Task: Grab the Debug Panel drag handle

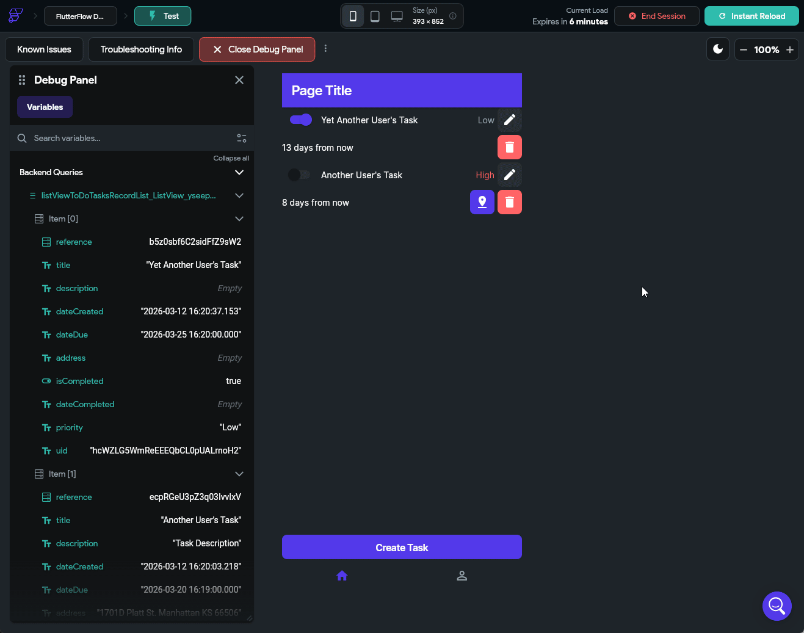Action: (x=22, y=80)
